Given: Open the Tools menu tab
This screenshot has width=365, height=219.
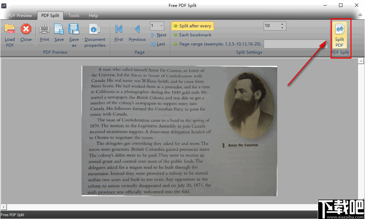Looking at the screenshot, I should tap(74, 15).
